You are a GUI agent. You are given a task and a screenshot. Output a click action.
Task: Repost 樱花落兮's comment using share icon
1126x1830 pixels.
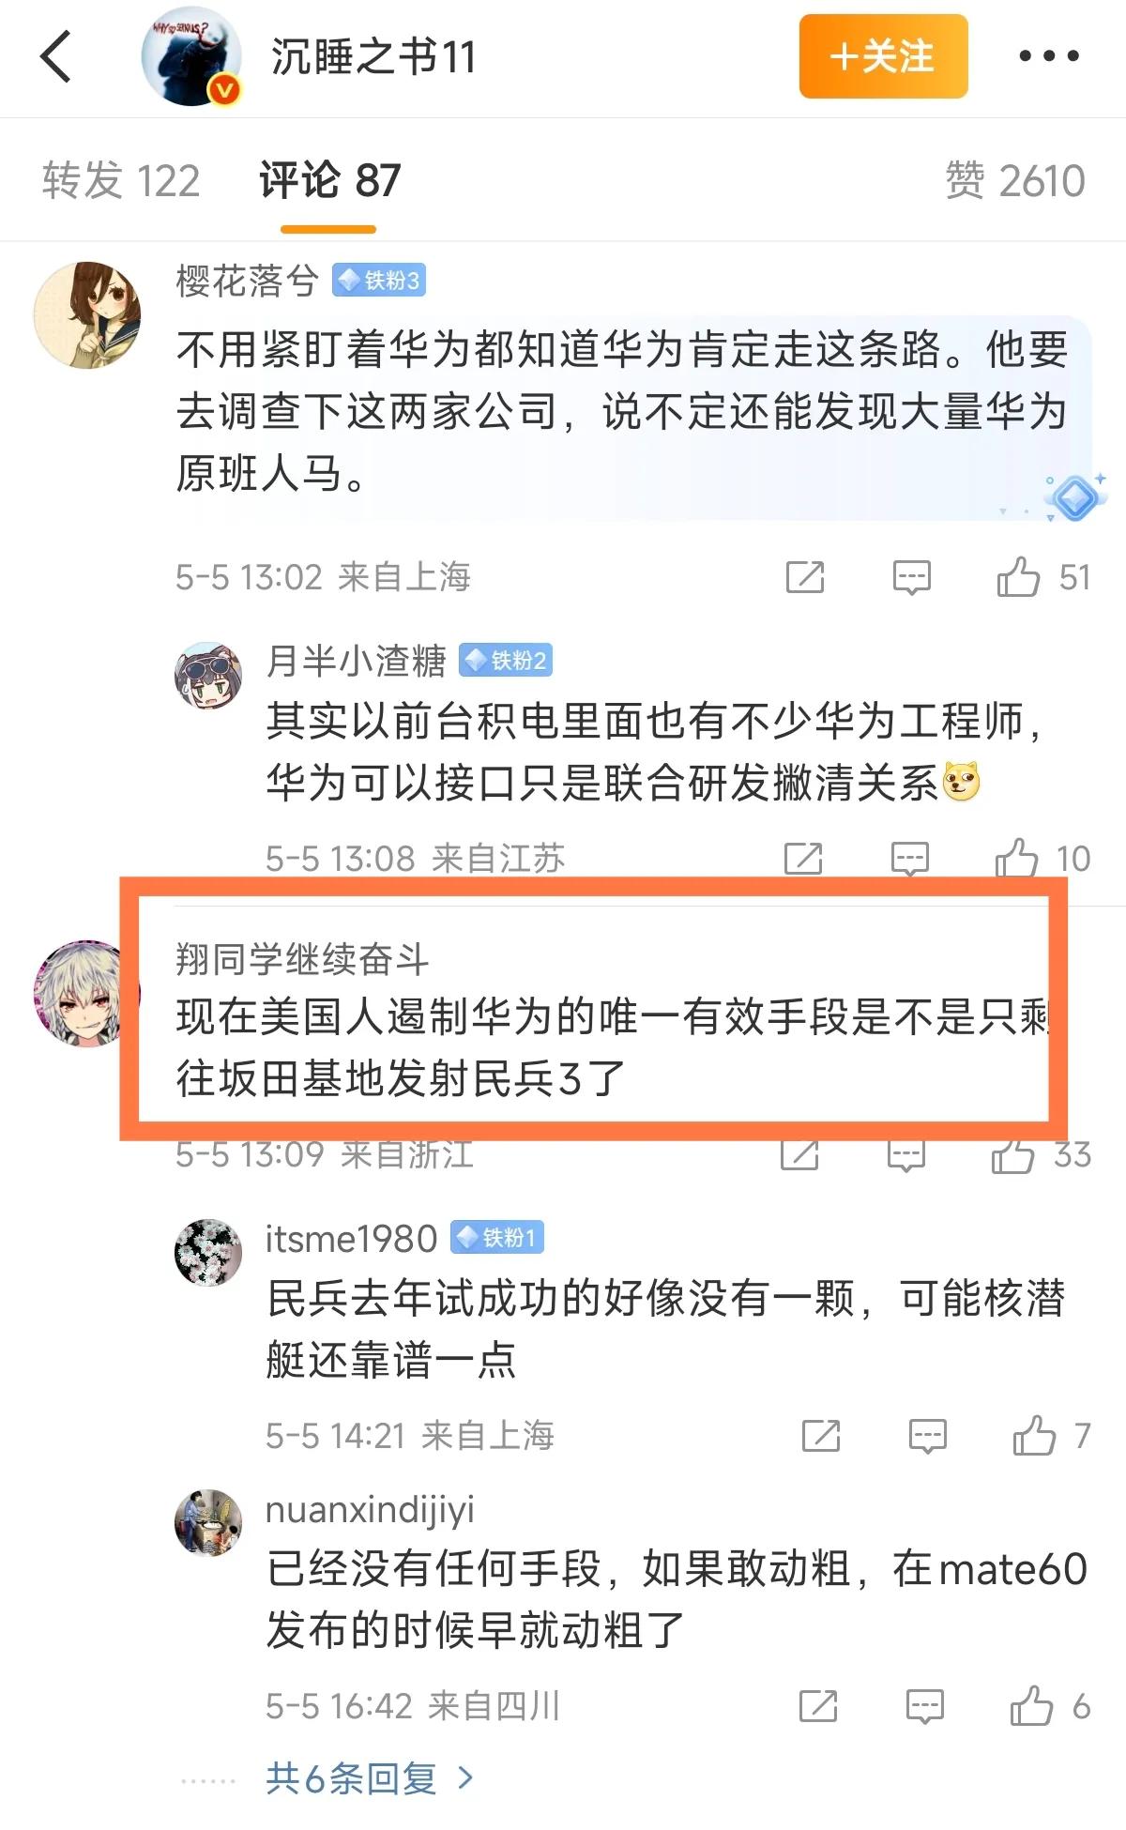click(805, 576)
